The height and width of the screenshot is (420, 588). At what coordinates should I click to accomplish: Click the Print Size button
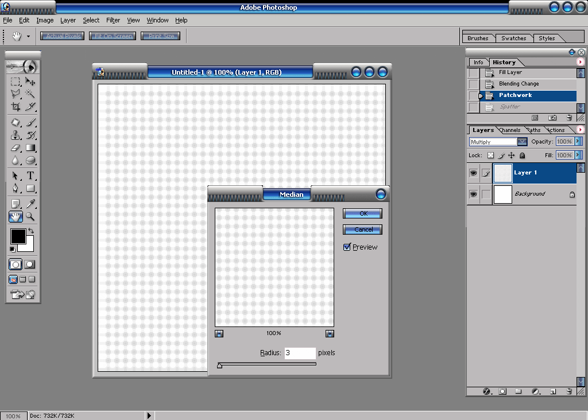(161, 36)
